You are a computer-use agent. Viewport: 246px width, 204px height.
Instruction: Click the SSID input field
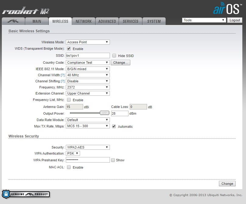(88, 55)
